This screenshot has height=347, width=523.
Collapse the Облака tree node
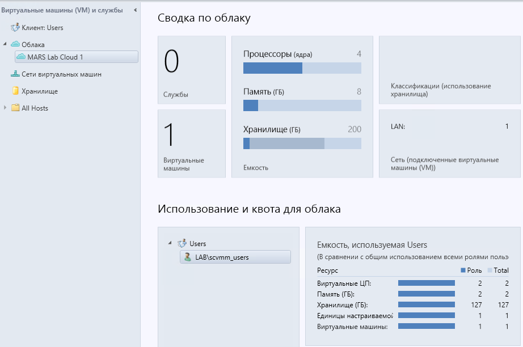click(5, 44)
